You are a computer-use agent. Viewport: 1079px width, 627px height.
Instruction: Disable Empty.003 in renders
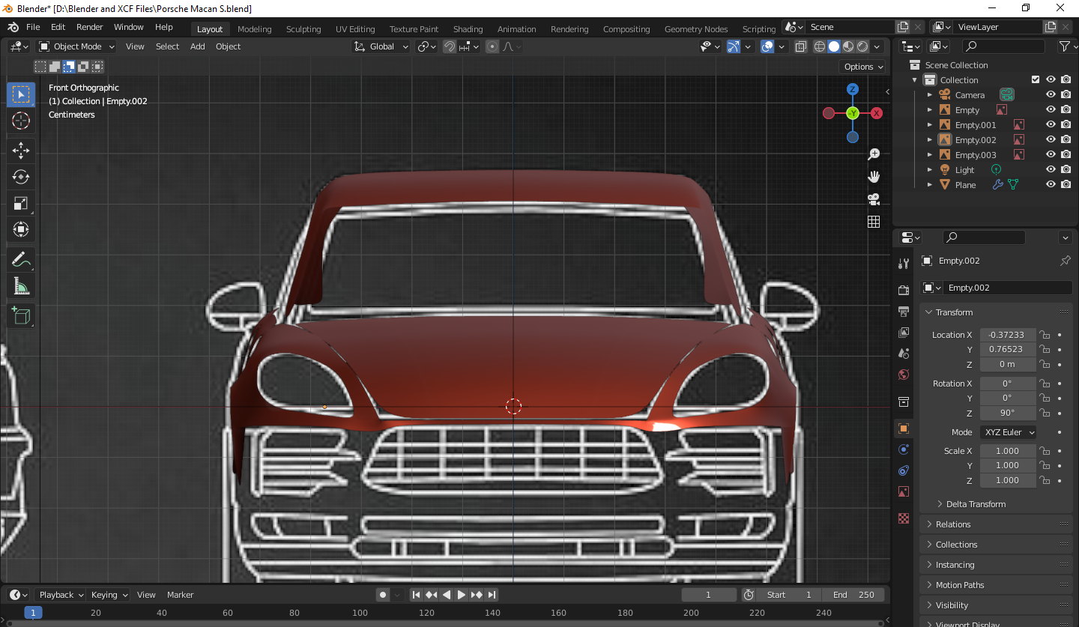coord(1066,155)
